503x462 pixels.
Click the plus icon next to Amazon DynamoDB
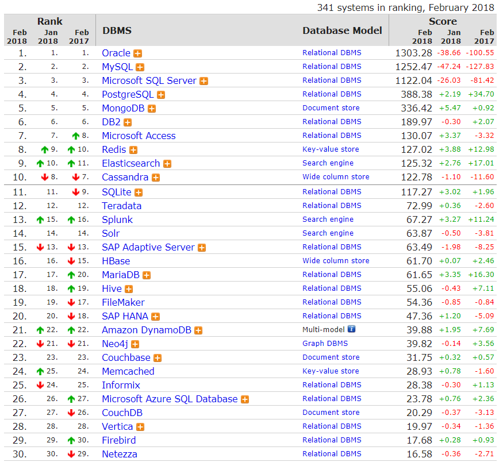198,330
